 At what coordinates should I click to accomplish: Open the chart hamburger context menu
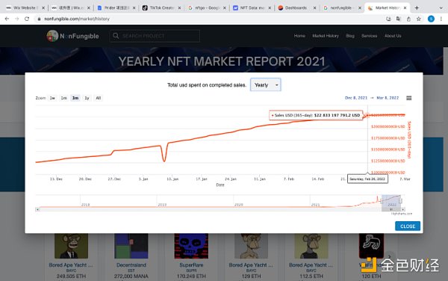[x=409, y=98]
